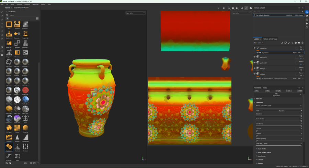
Task: Open the Base color channel dropdown in Layers
Action: tap(259, 43)
